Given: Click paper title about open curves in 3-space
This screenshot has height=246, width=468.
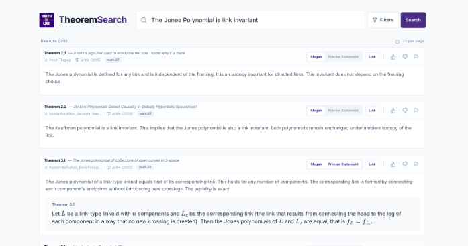Looking at the screenshot, I should click(x=126, y=160).
